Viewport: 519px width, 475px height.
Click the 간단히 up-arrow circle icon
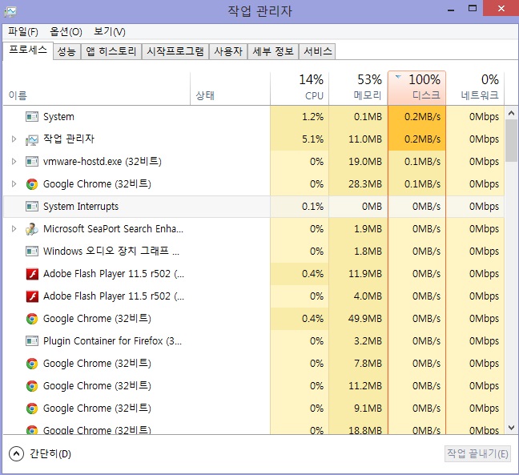[x=16, y=453]
